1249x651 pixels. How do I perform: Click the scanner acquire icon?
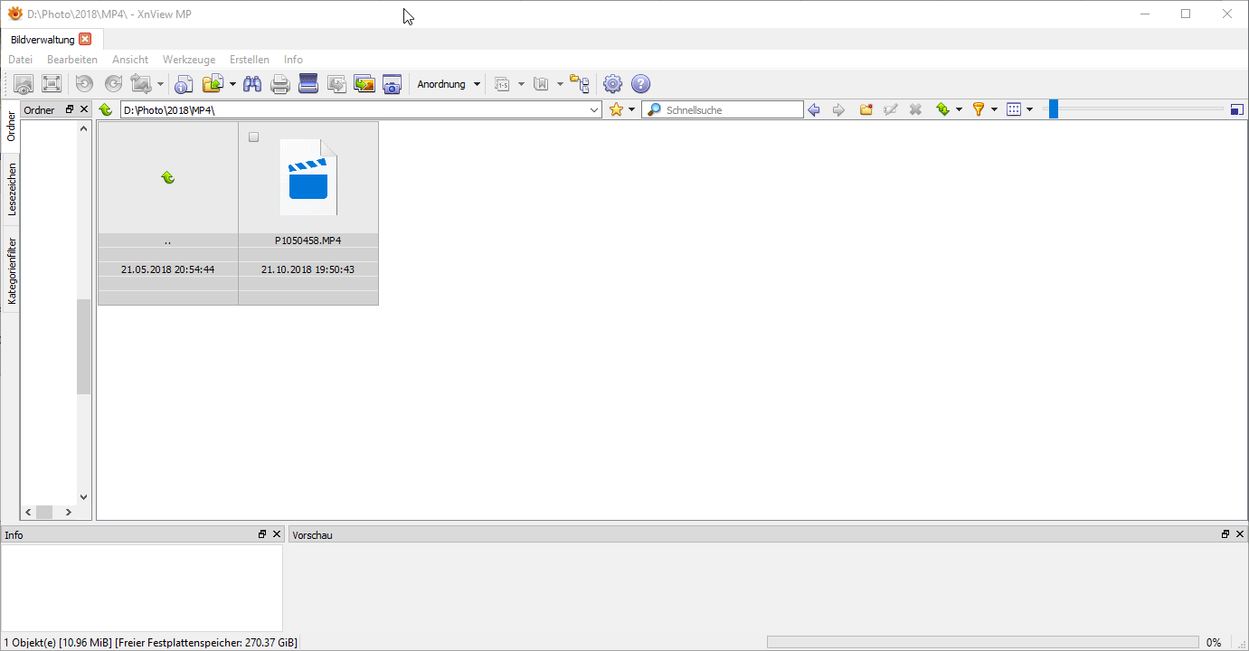[x=308, y=84]
